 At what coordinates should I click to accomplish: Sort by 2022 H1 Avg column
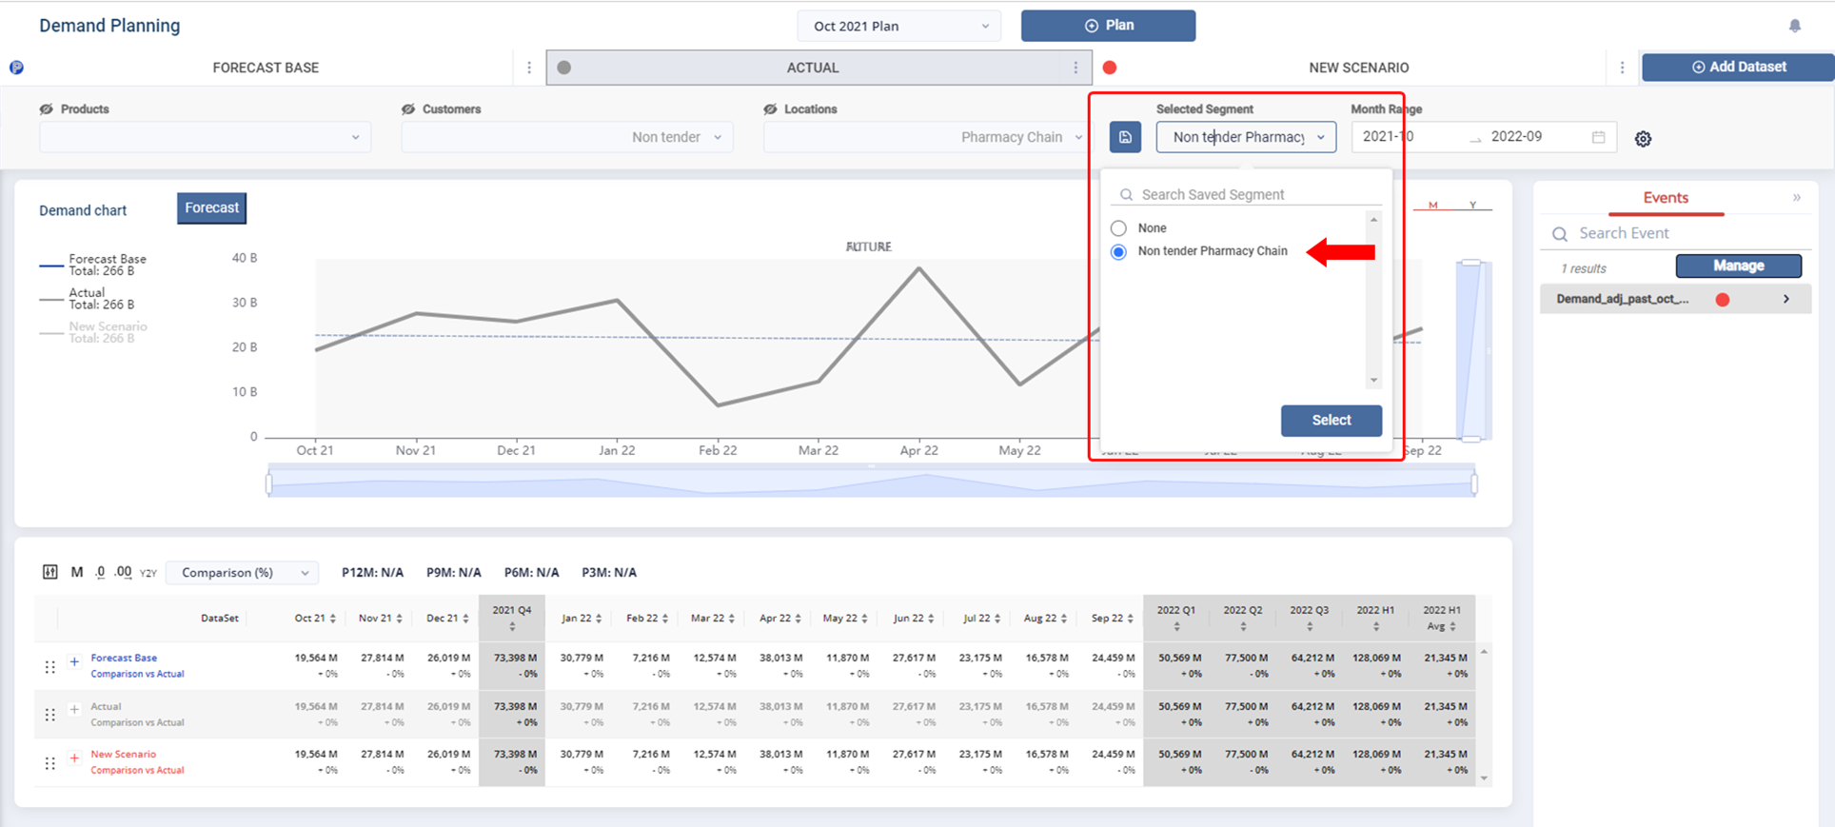(x=1452, y=626)
